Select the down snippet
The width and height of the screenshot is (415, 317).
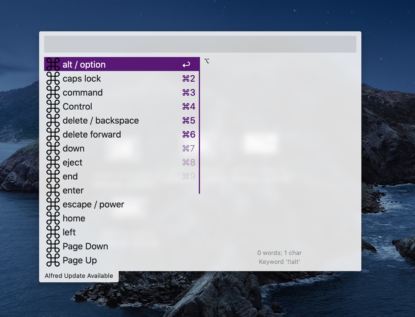coord(122,148)
